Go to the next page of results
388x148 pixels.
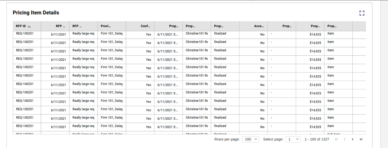[x=353, y=139]
